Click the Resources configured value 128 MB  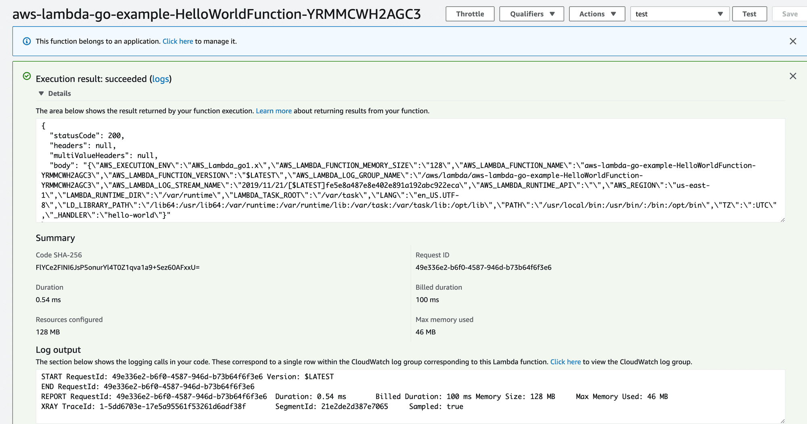point(48,332)
